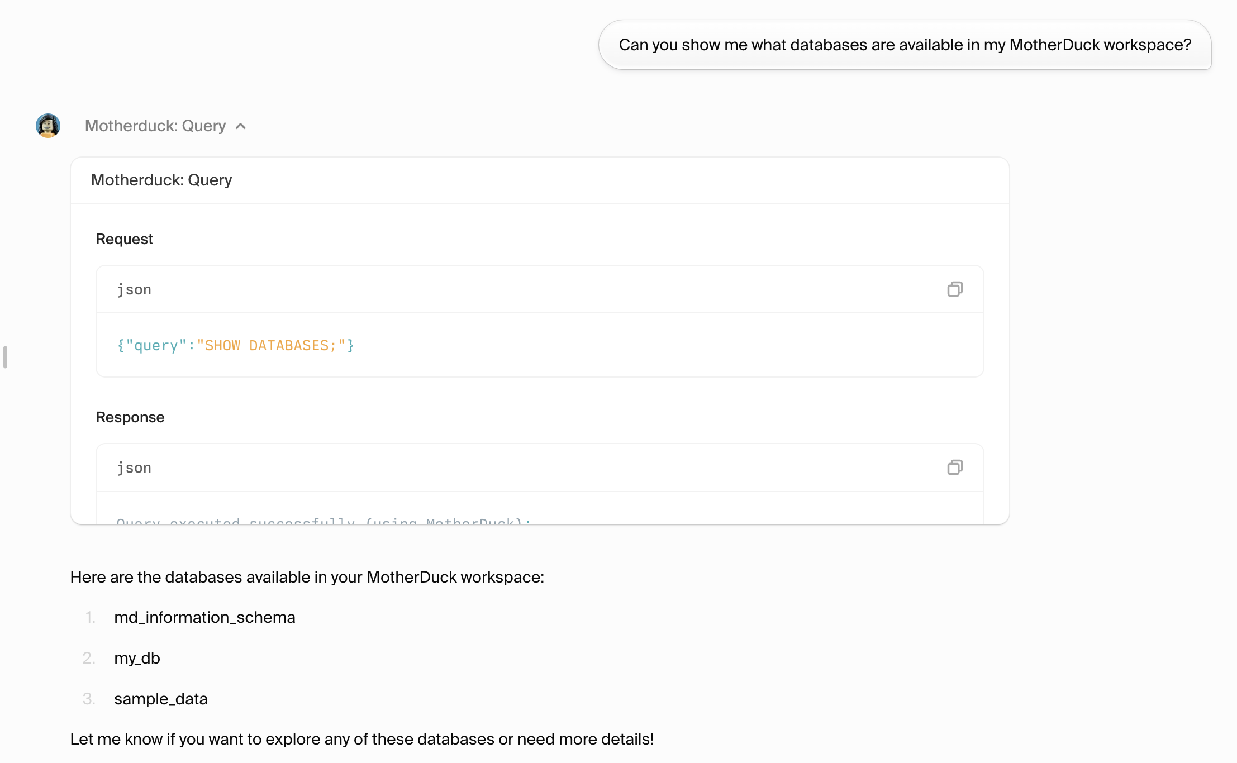Click the assistant avatar icon

(x=48, y=126)
